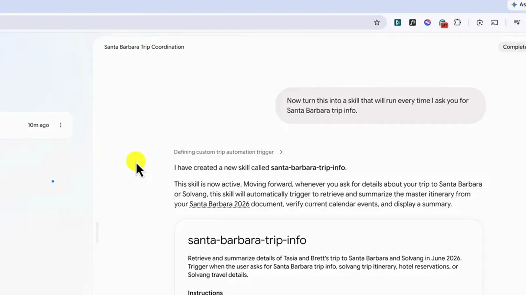Open the media controls music icon
Image resolution: width=526 pixels, height=295 pixels.
click(x=517, y=22)
